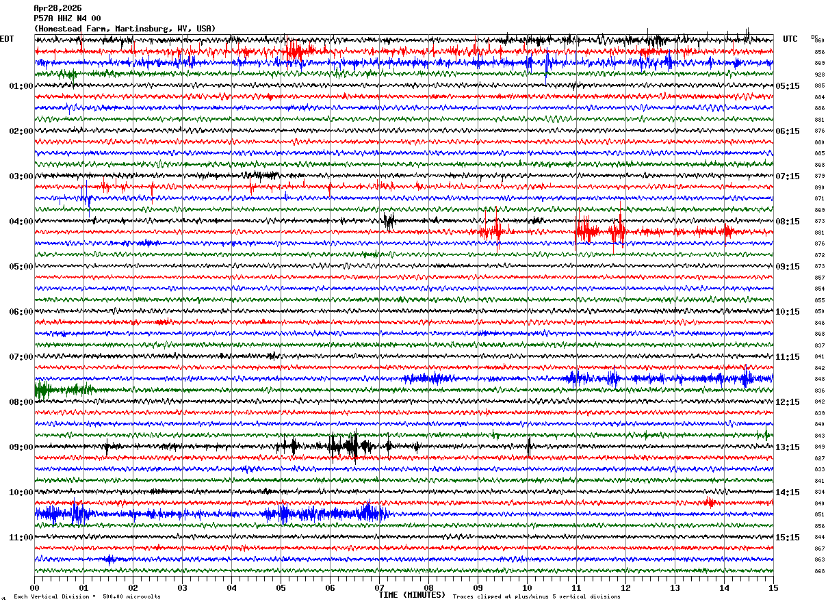Click the minute 03 axis tick label
The height and width of the screenshot is (606, 828).
[182, 588]
